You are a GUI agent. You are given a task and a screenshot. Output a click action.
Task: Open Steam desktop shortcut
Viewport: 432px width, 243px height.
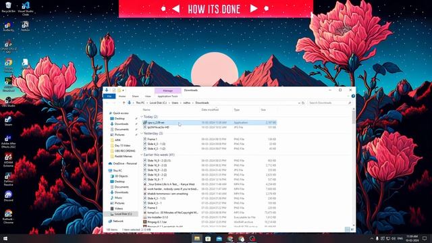(8, 121)
